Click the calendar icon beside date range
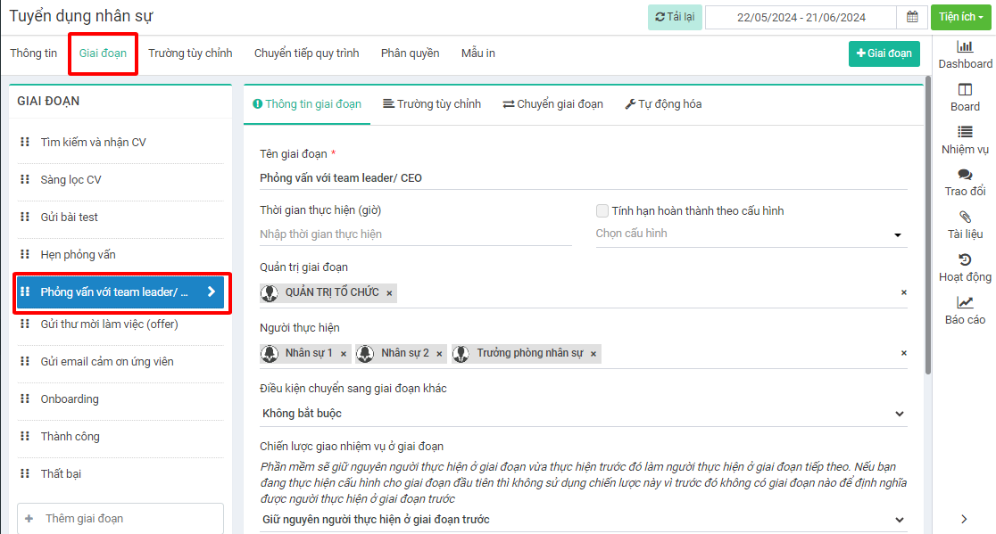This screenshot has width=996, height=534. [x=911, y=17]
